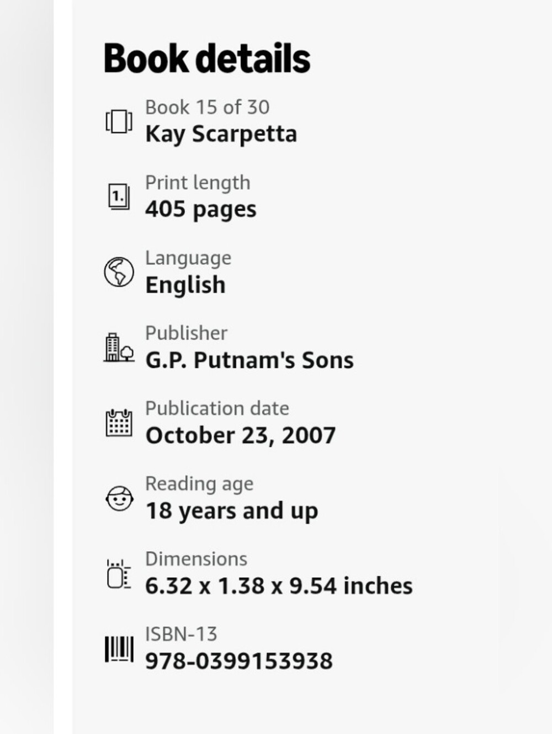The image size is (552, 734).
Task: Click the publisher building icon
Action: pyautogui.click(x=119, y=347)
